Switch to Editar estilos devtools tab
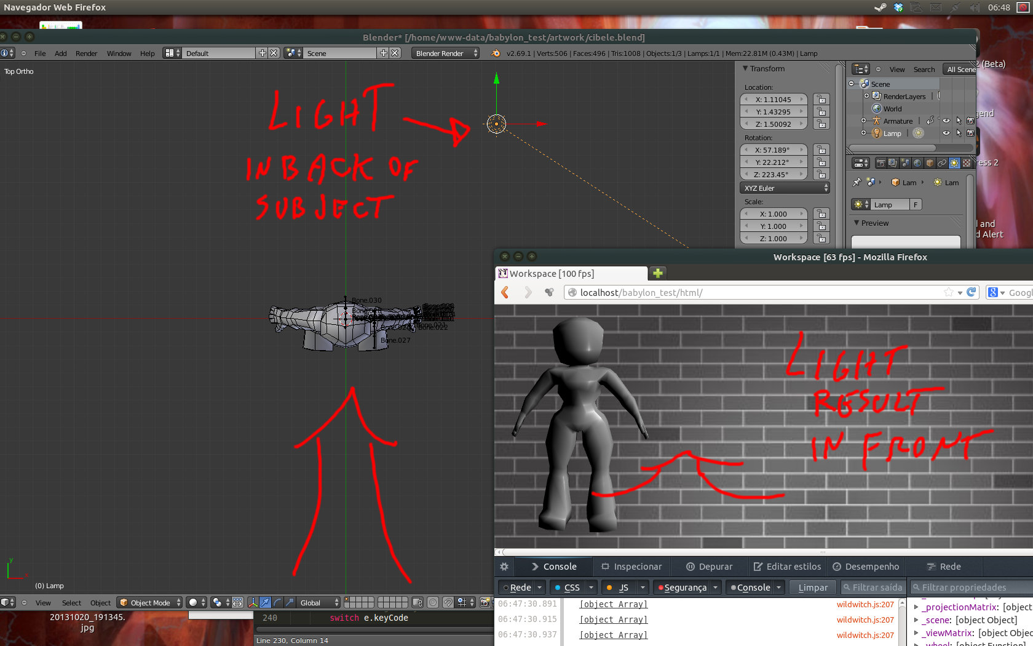 coord(787,567)
